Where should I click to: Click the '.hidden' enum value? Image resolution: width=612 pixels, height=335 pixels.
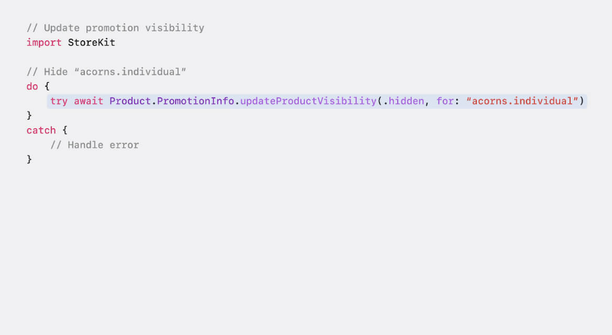(403, 102)
